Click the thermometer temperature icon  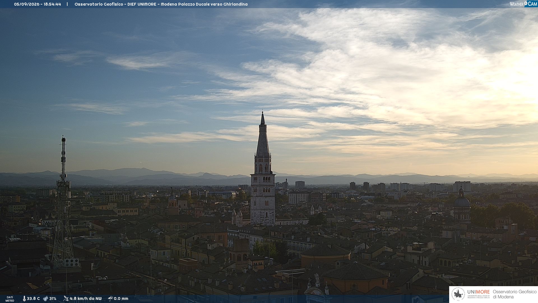[24, 299]
